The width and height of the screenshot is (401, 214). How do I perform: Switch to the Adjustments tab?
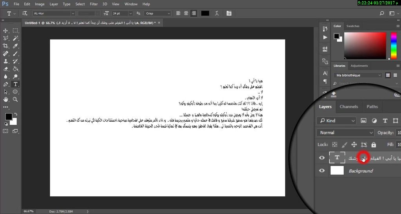359,66
